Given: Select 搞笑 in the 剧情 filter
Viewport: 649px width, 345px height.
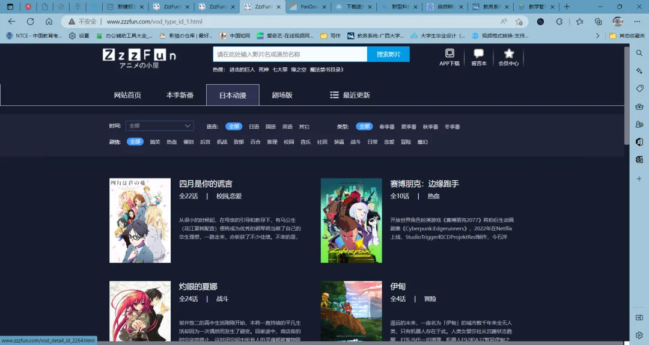Looking at the screenshot, I should (x=155, y=142).
